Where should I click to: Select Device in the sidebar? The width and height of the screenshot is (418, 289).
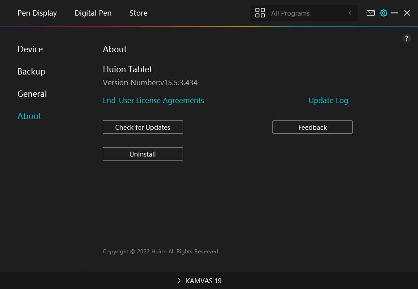[30, 49]
